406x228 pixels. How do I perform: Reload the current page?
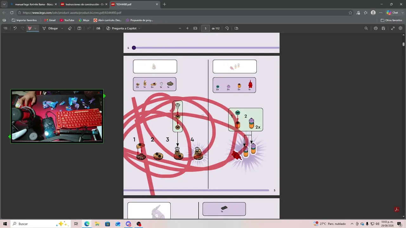click(x=12, y=13)
